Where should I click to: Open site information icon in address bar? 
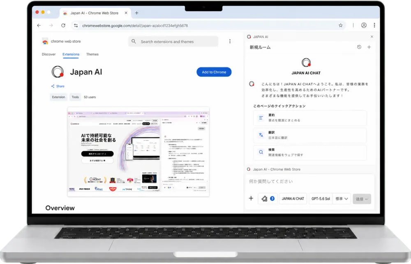[76, 25]
